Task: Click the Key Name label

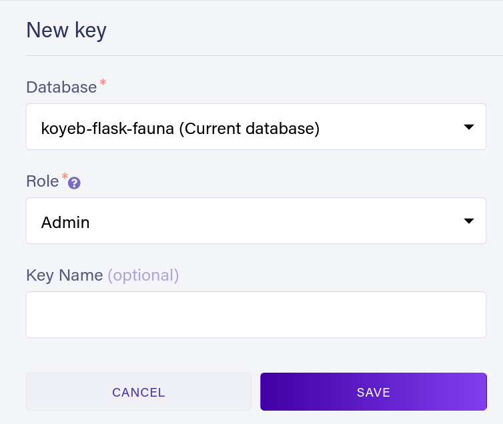Action: tap(64, 275)
